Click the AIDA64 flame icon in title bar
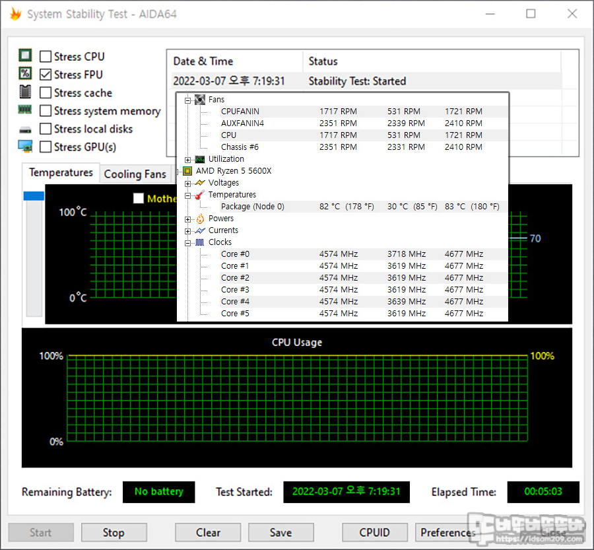The width and height of the screenshot is (594, 550). [x=16, y=14]
